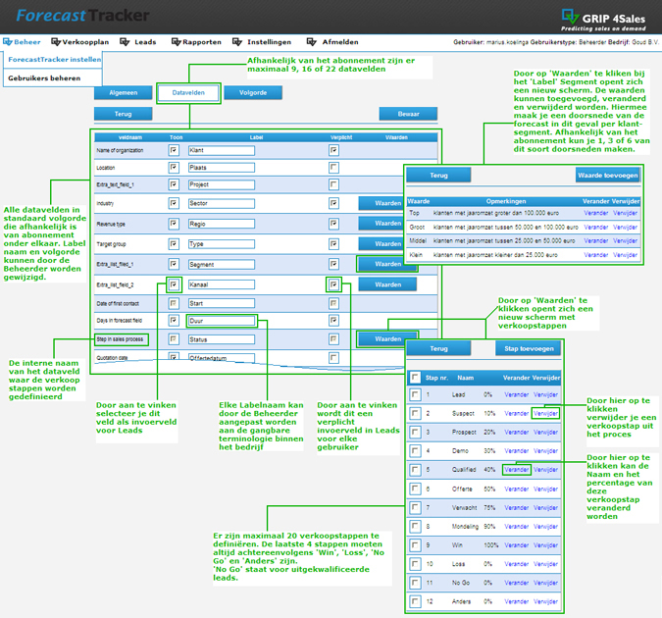The height and width of the screenshot is (618, 662).
Task: Click the Bewaar button
Action: (x=408, y=114)
